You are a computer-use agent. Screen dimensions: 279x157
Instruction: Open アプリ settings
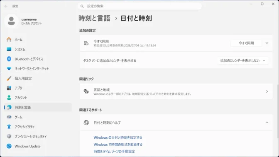pos(38,88)
